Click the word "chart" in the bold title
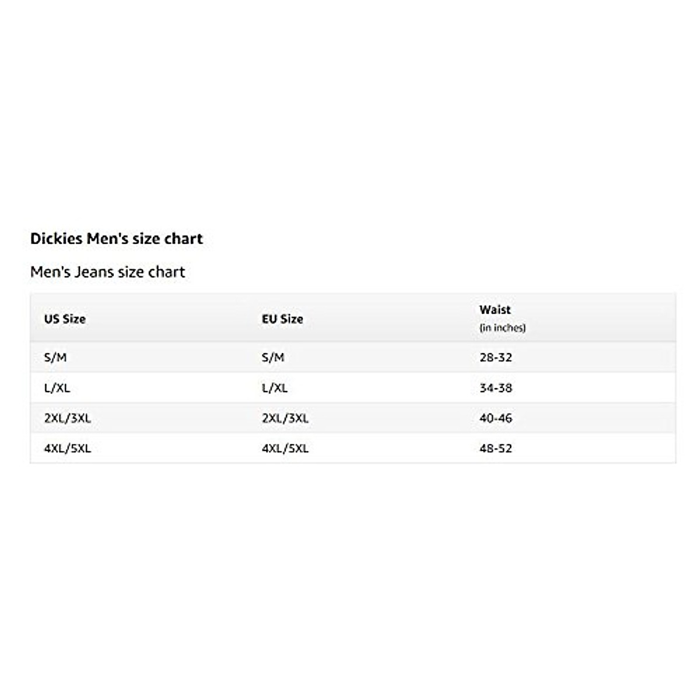700x700 pixels. [183, 239]
